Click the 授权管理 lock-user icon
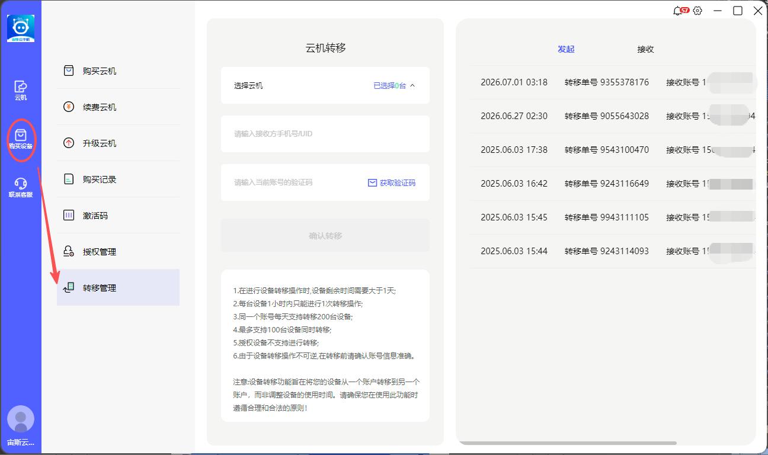Image resolution: width=768 pixels, height=455 pixels. tap(69, 251)
